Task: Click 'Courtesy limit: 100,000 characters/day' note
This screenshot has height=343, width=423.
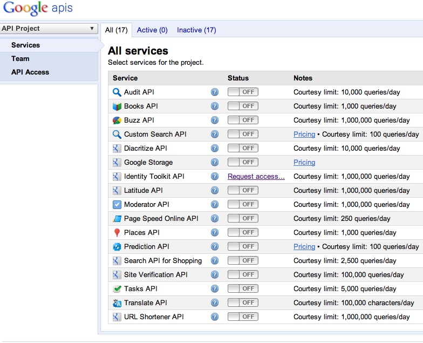Action: pos(354,302)
